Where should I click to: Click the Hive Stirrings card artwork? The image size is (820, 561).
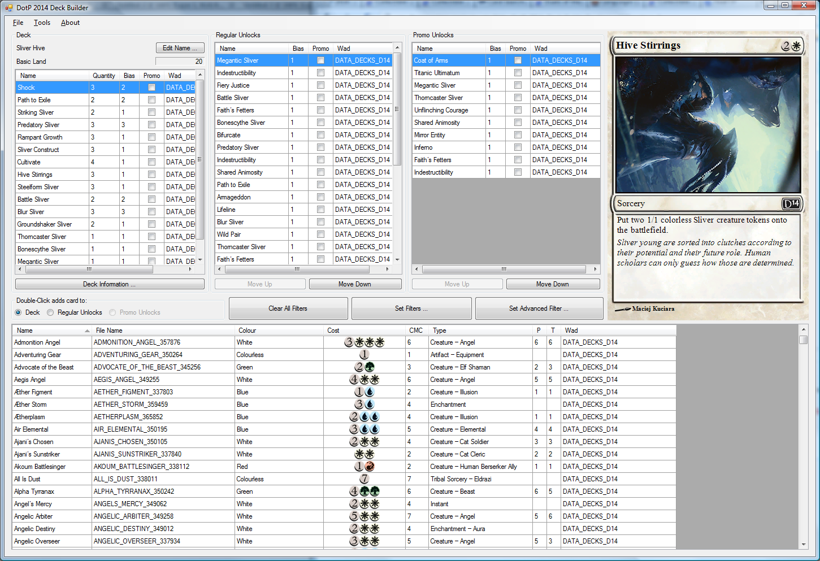708,124
